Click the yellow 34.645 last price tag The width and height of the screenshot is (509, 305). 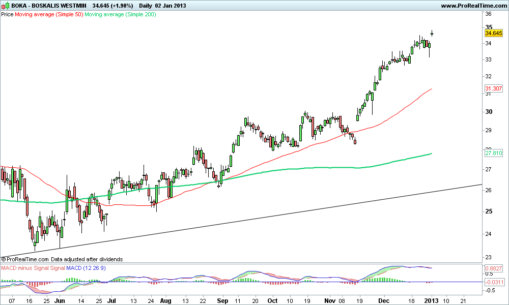click(x=493, y=33)
